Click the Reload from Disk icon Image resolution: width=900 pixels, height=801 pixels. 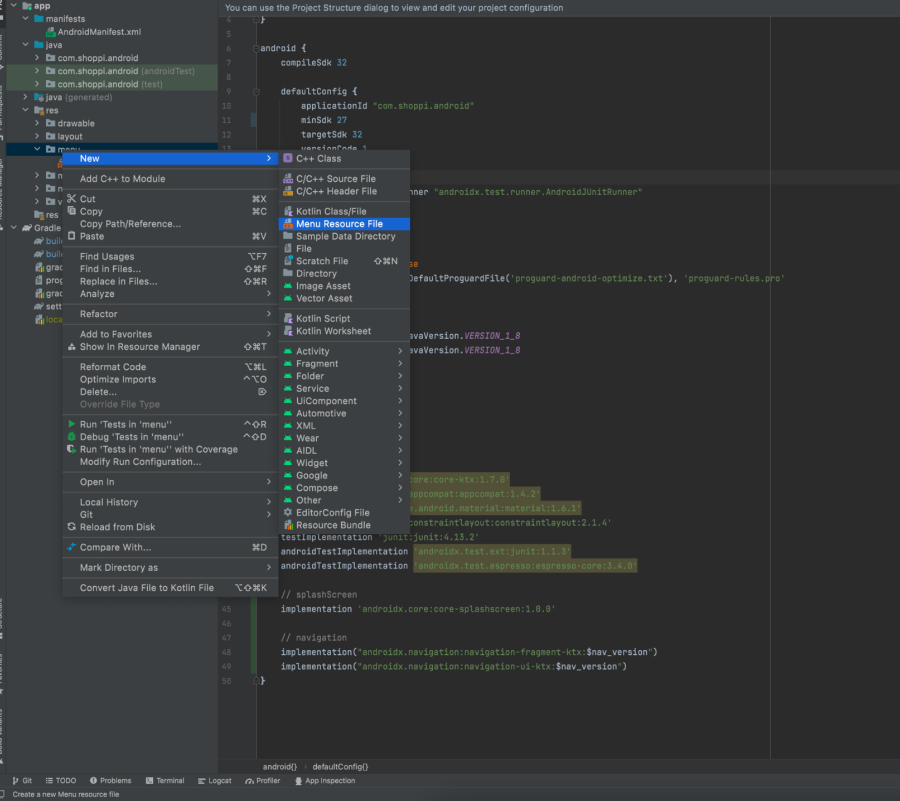[x=71, y=527]
